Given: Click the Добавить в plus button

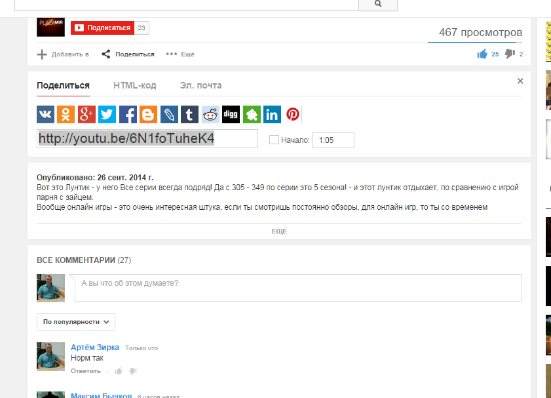Looking at the screenshot, I should click(63, 54).
